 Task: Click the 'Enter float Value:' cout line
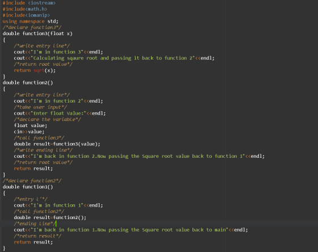[x=60, y=113]
